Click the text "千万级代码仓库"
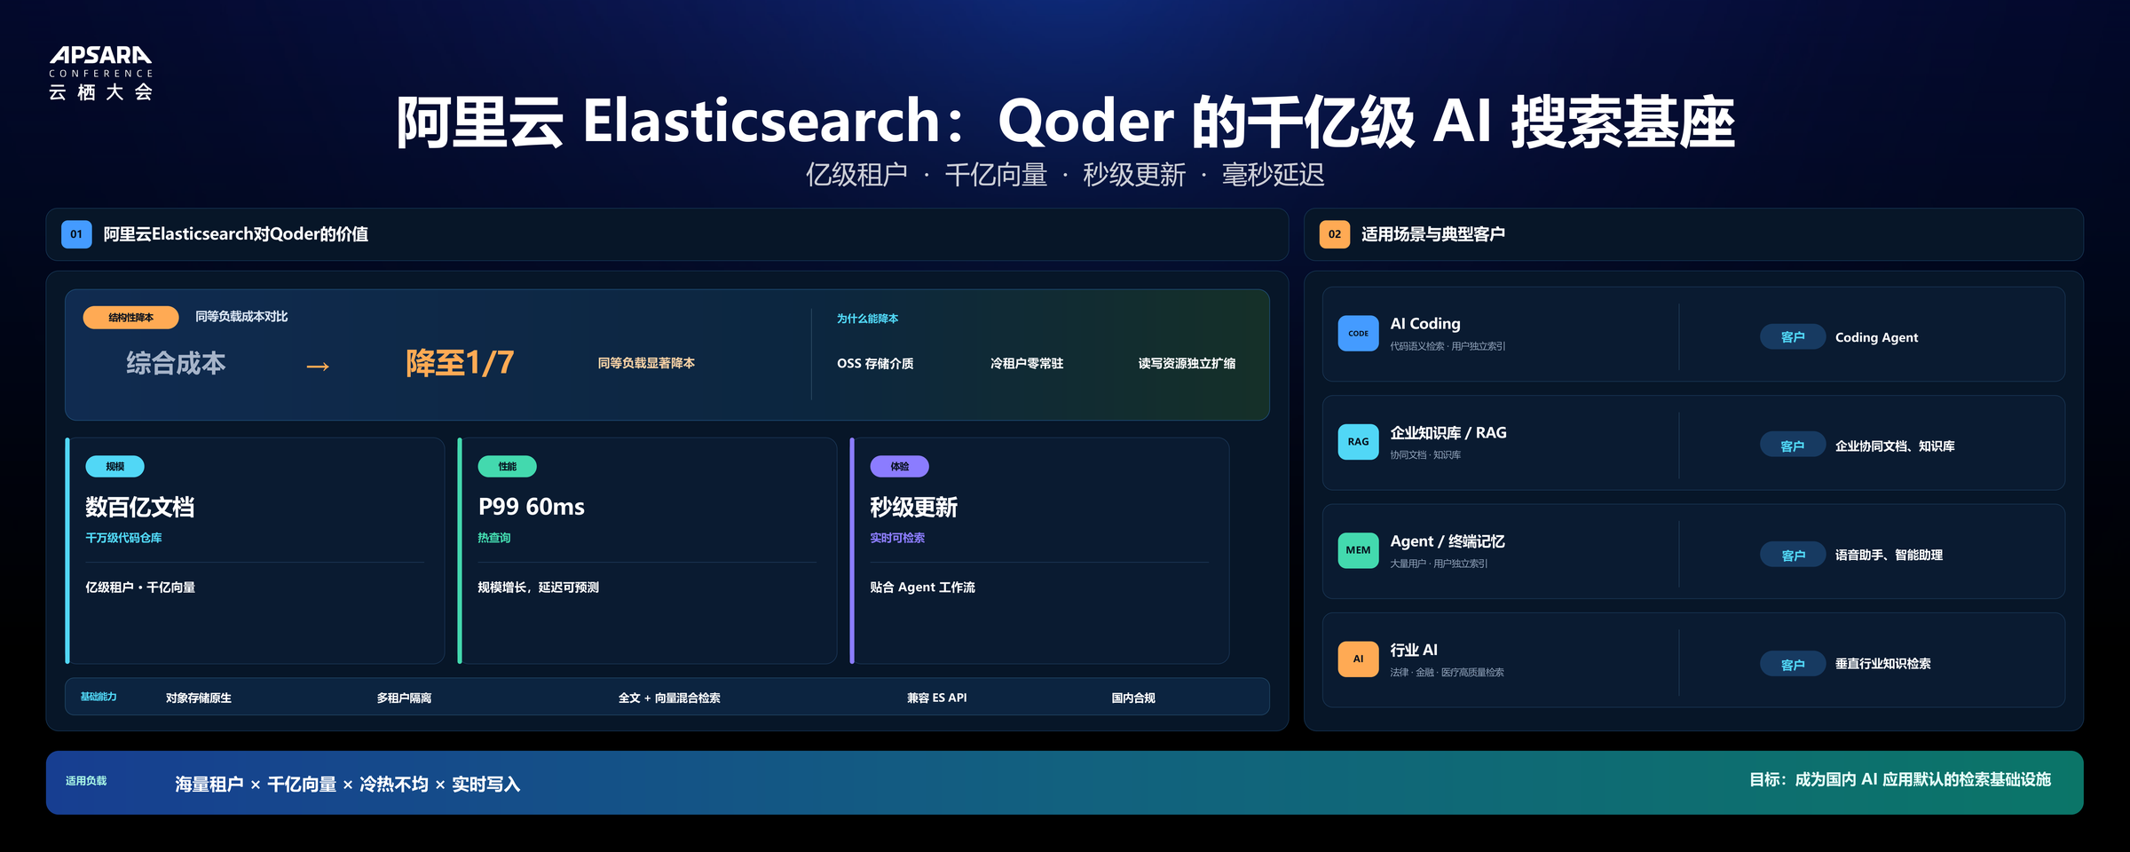Viewport: 2130px width, 852px height. [123, 538]
